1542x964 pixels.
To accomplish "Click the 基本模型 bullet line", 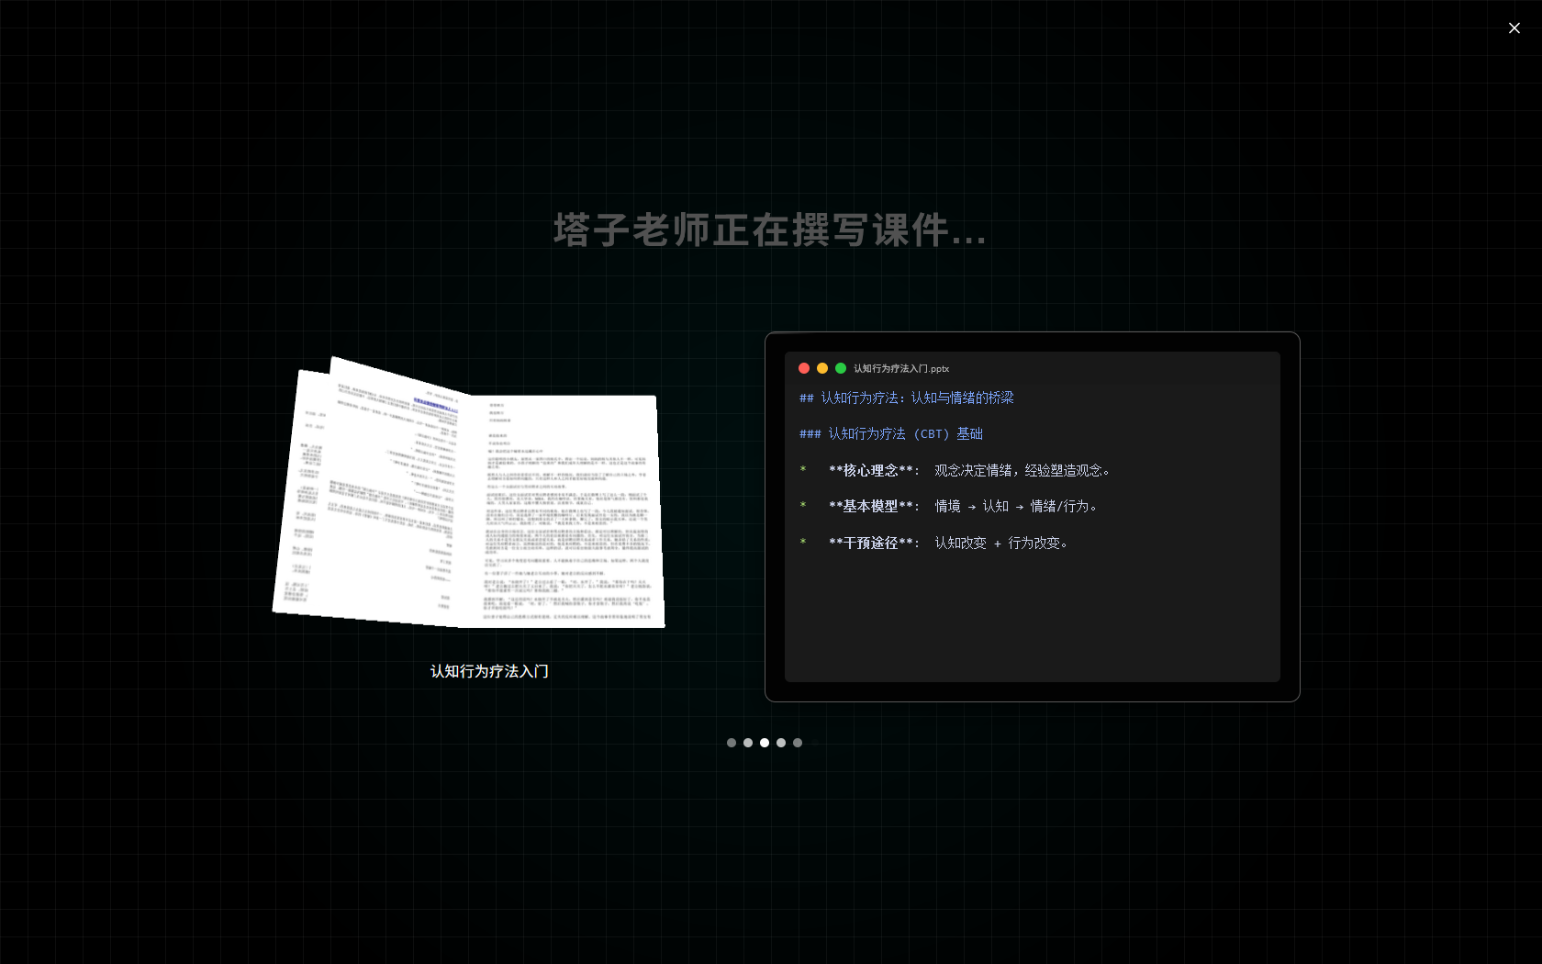I will (x=949, y=506).
